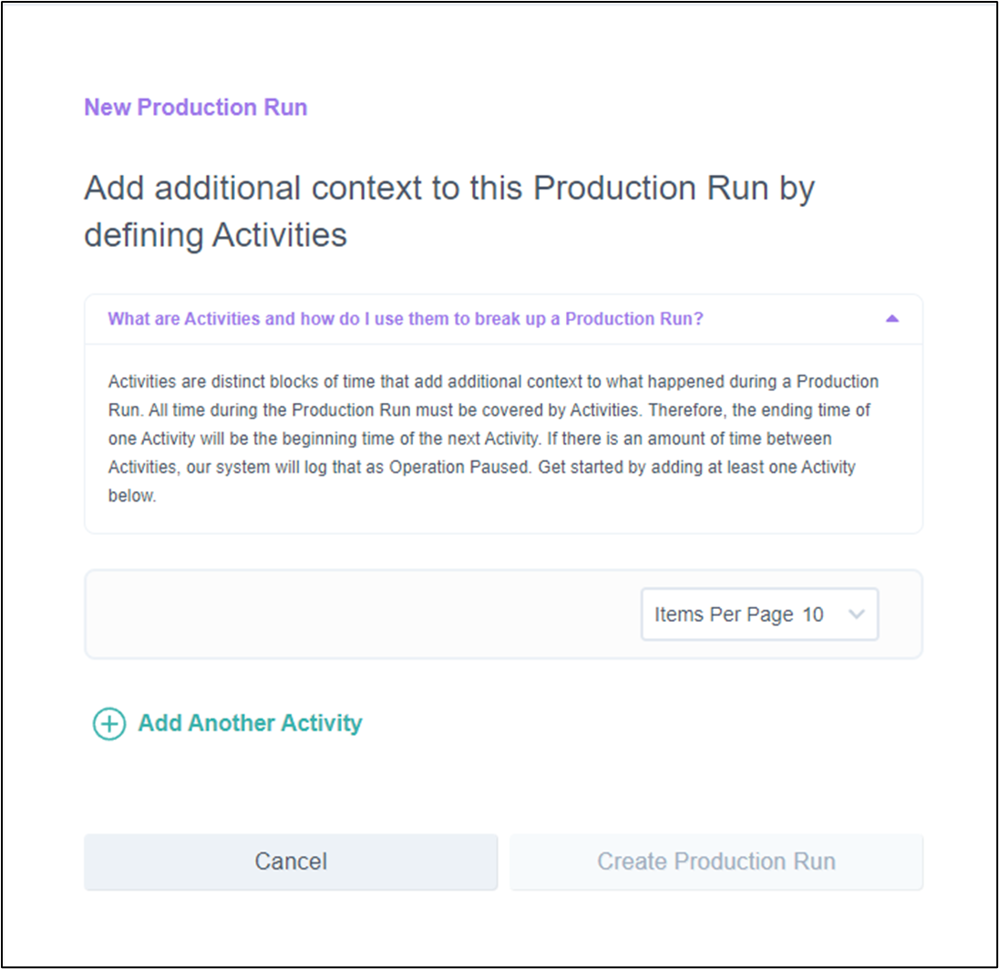Collapse the Activities help section using the purple arrow
Viewport: 999px width, 969px height.
coord(892,318)
